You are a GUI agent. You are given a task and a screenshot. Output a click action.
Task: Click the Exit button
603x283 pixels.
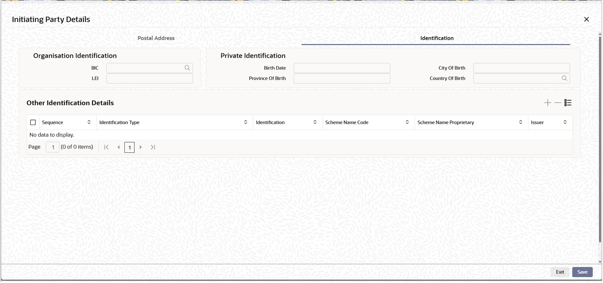(560, 272)
